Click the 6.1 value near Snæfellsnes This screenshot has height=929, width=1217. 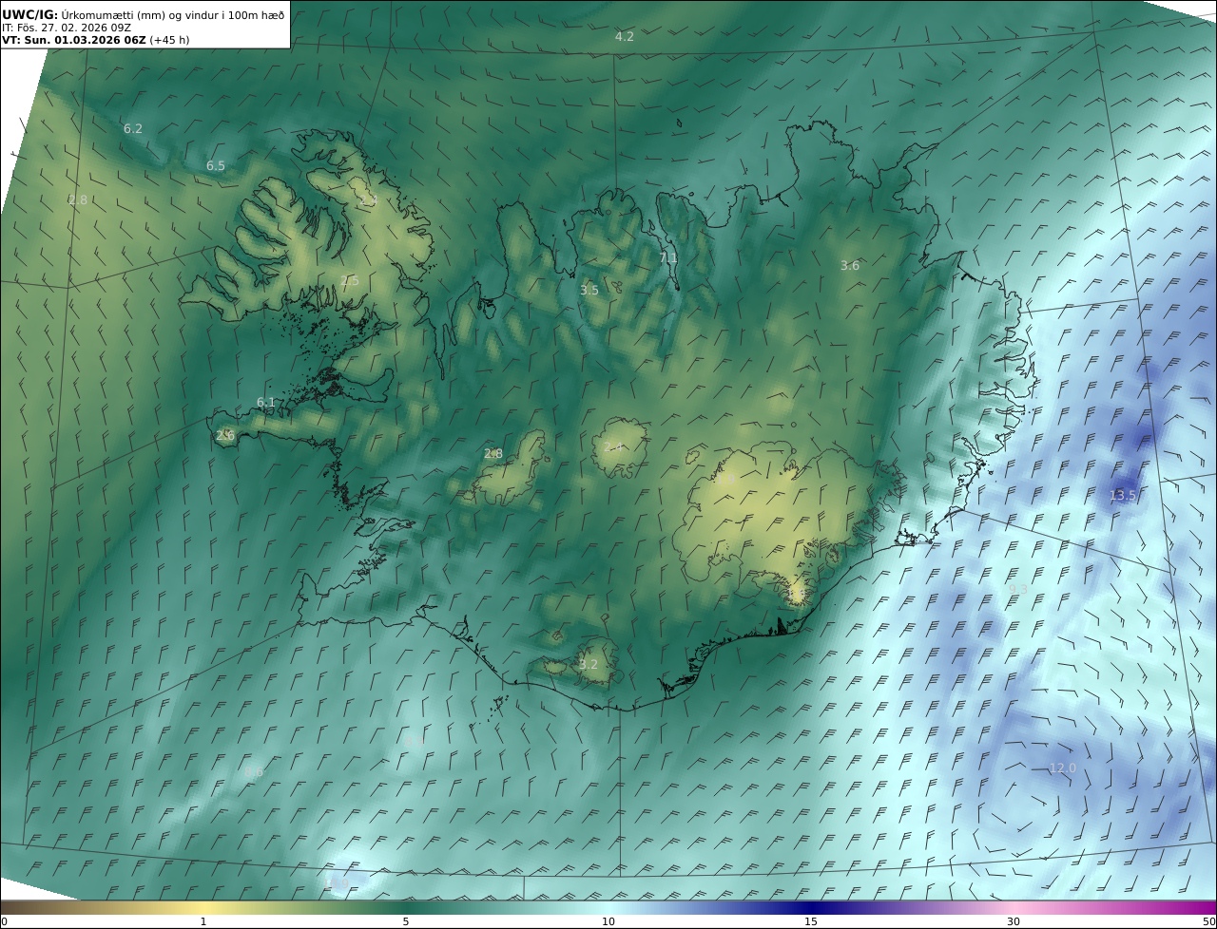266,402
